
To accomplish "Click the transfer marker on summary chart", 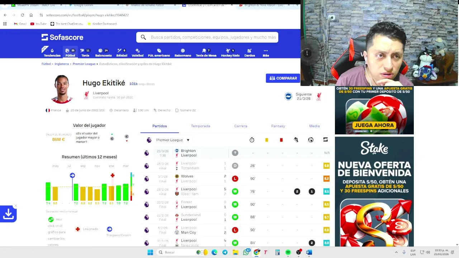I will pyautogui.click(x=72, y=175).
